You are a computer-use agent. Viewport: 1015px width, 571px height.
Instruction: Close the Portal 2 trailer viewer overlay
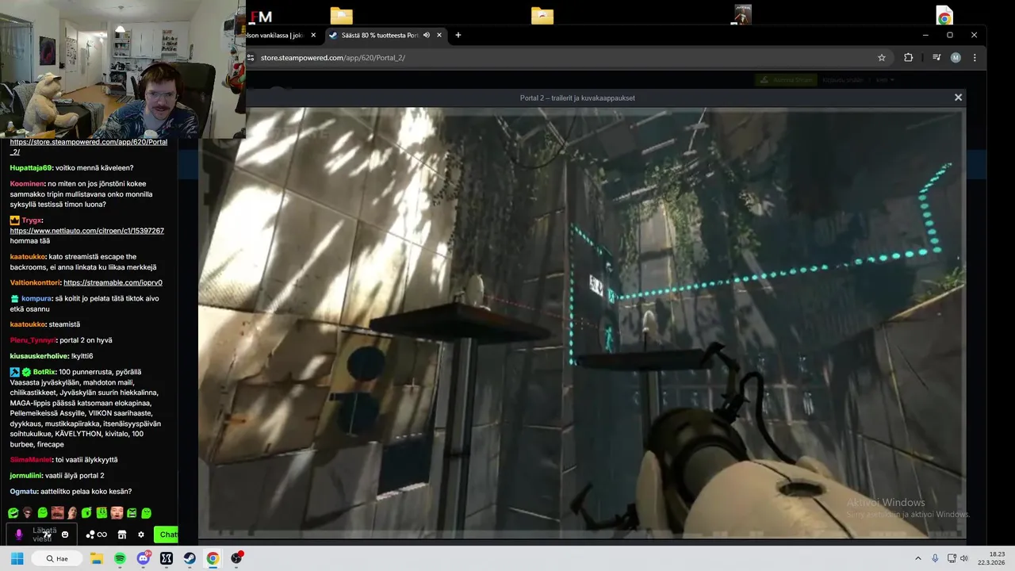click(x=958, y=98)
